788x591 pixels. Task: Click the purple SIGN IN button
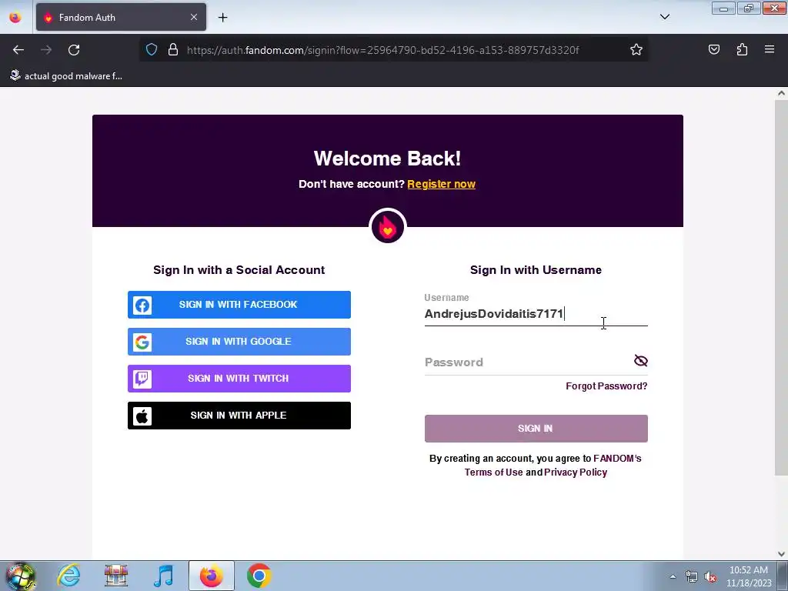536,429
